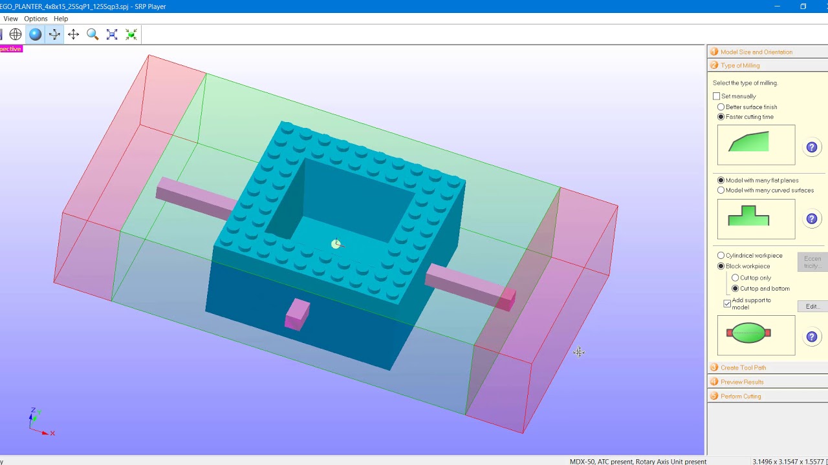Open the Help menu
Image resolution: width=828 pixels, height=465 pixels.
(x=61, y=19)
